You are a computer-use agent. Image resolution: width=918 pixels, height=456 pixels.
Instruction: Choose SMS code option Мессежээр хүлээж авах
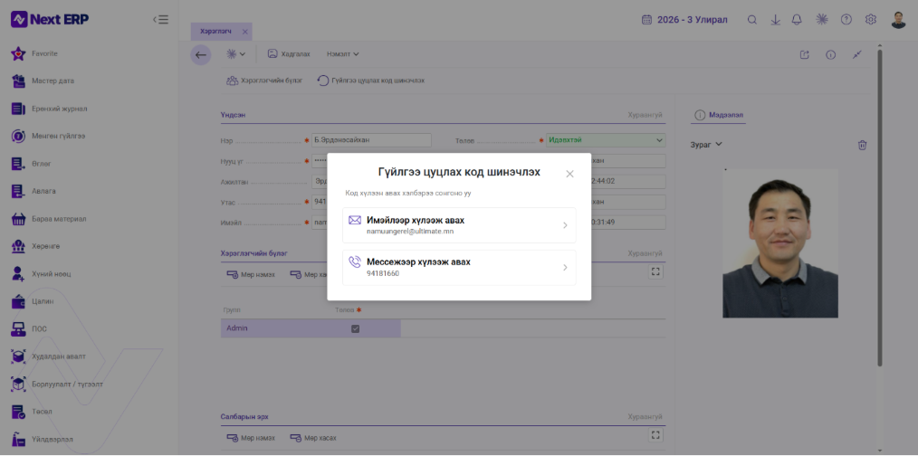(459, 268)
